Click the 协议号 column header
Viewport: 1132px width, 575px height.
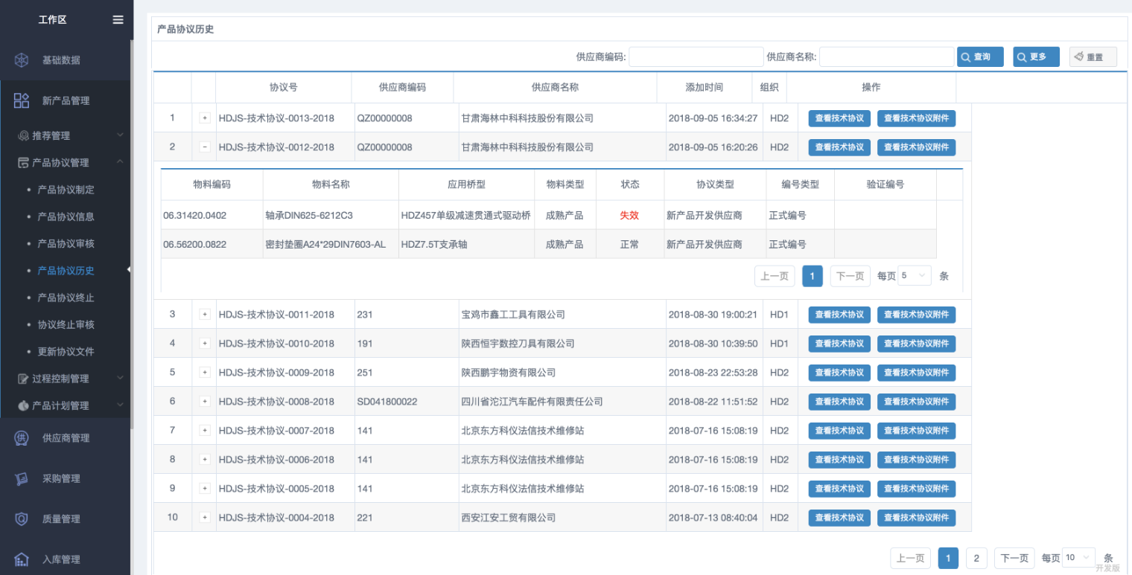click(284, 87)
